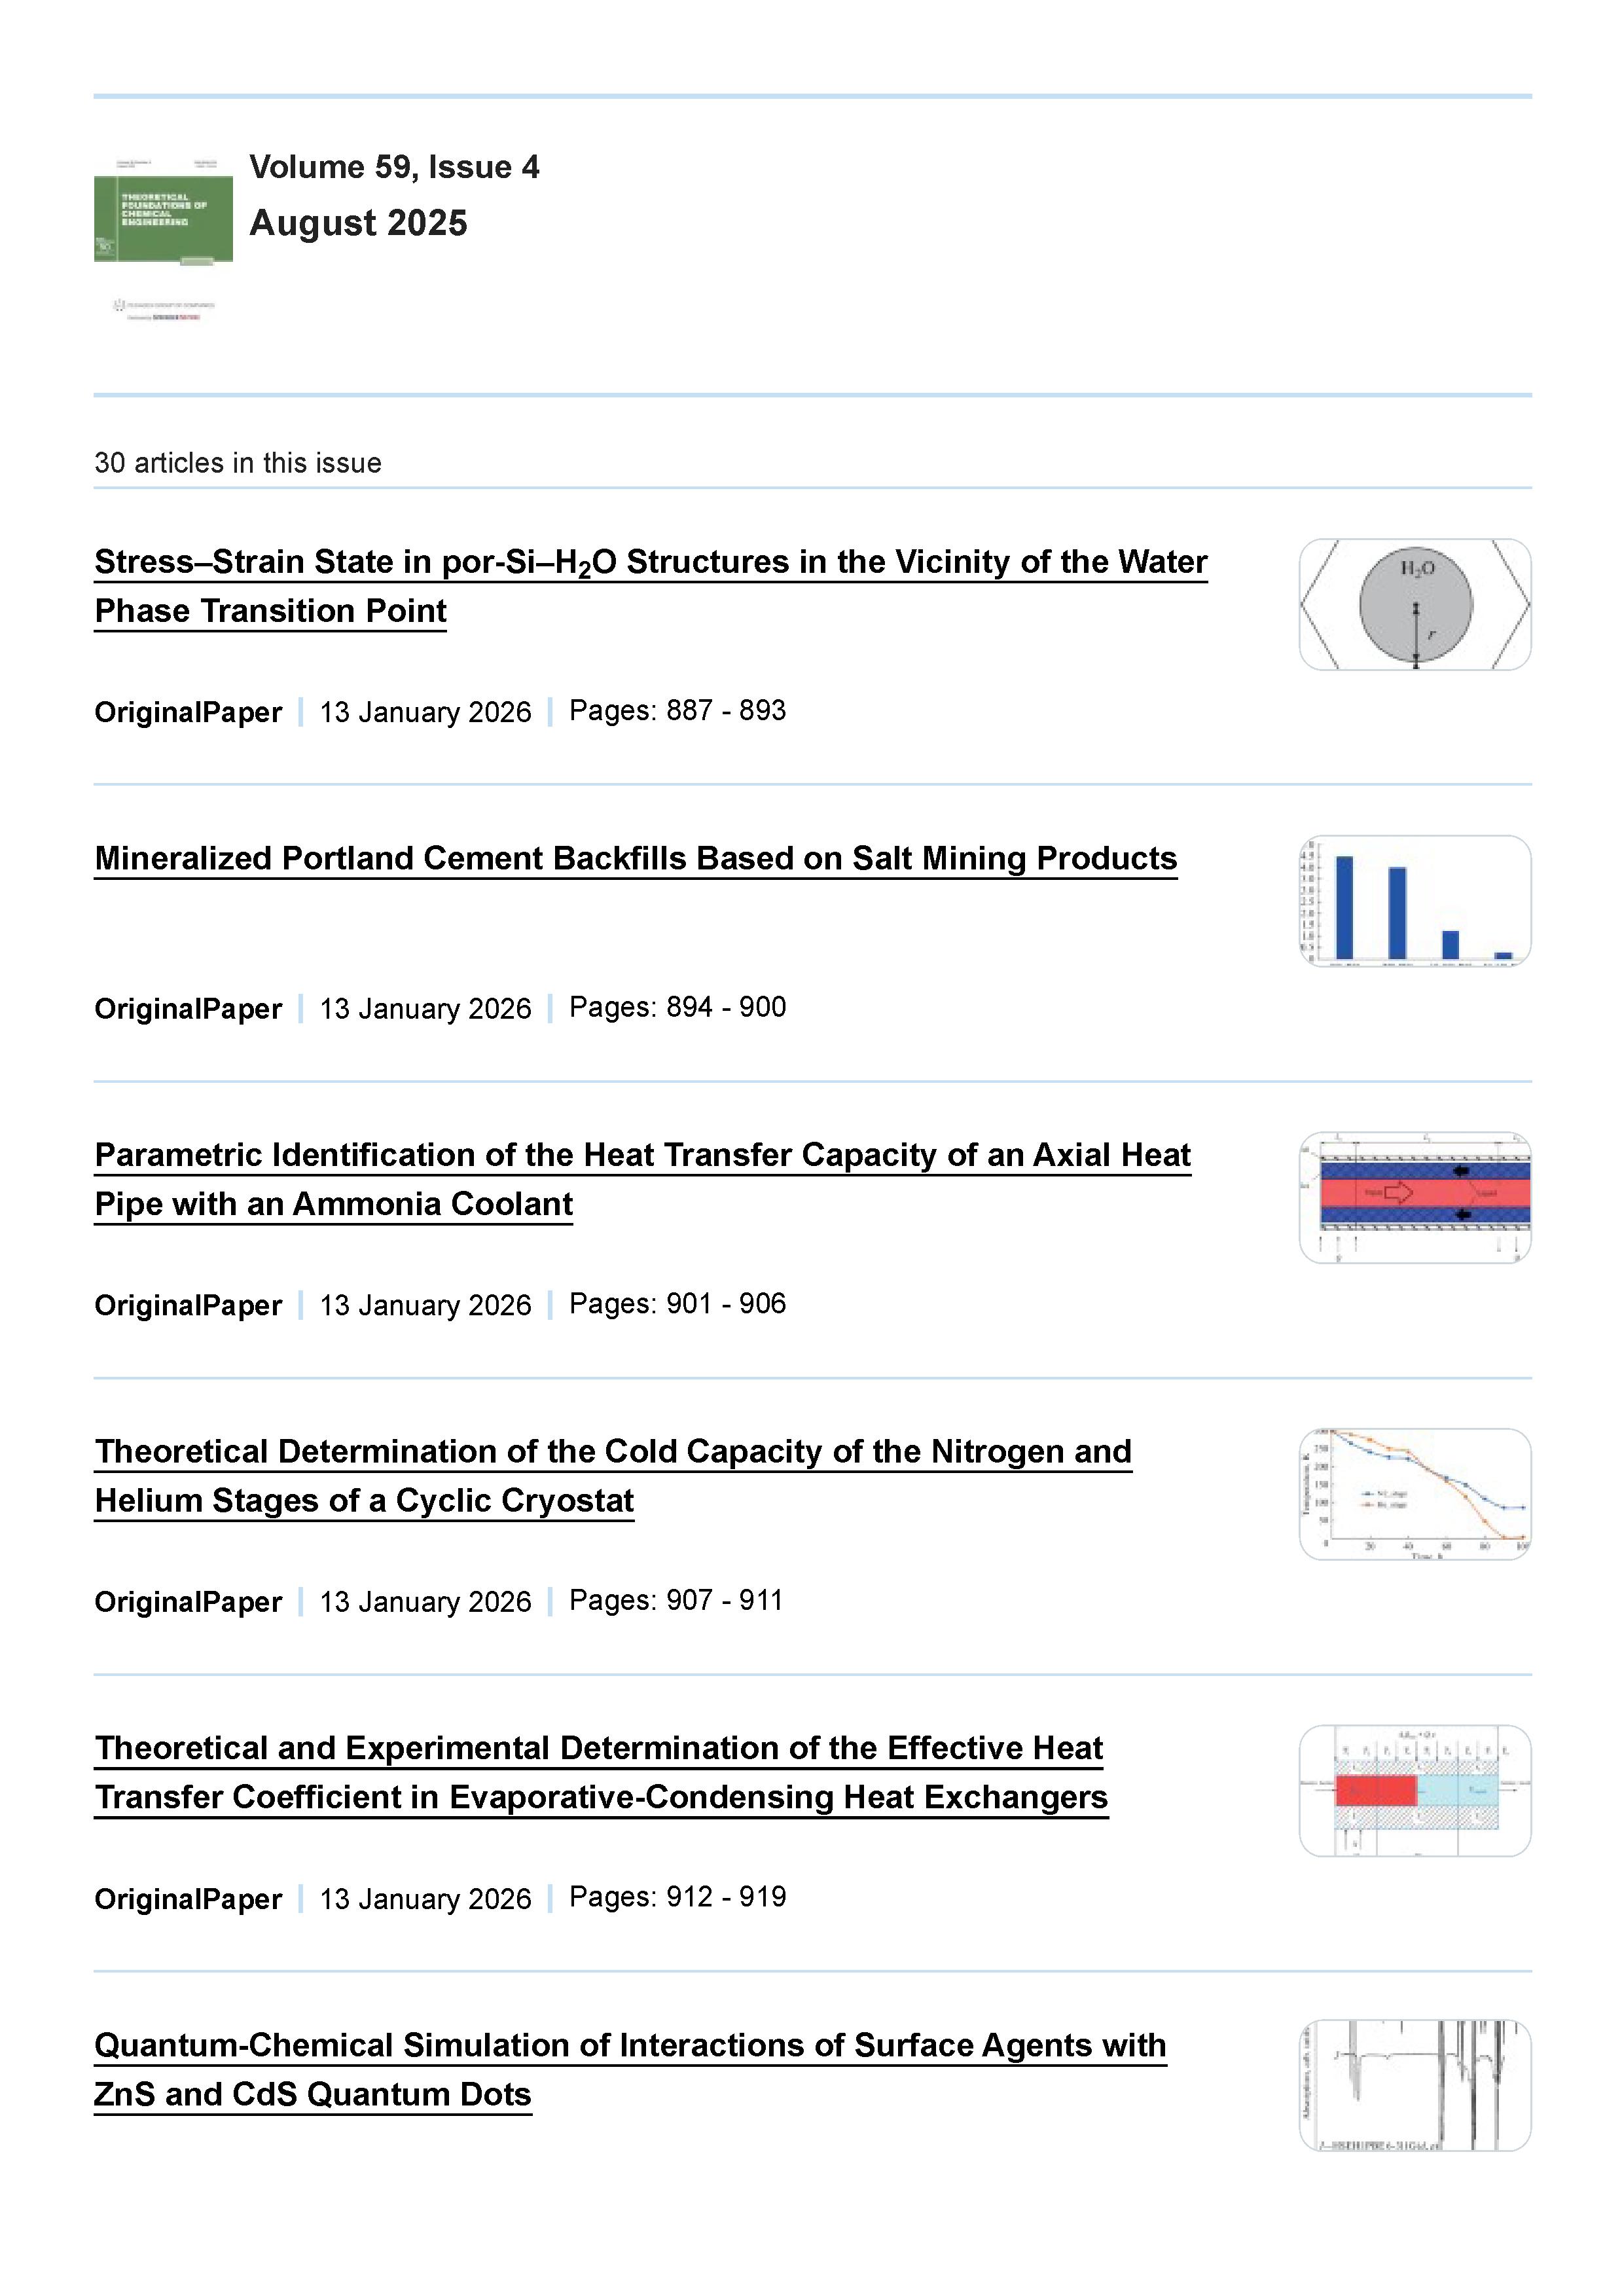Click the heat exchanger red-blue diagram thumbnail
Image resolution: width=1622 pixels, height=2296 pixels.
point(1414,1791)
